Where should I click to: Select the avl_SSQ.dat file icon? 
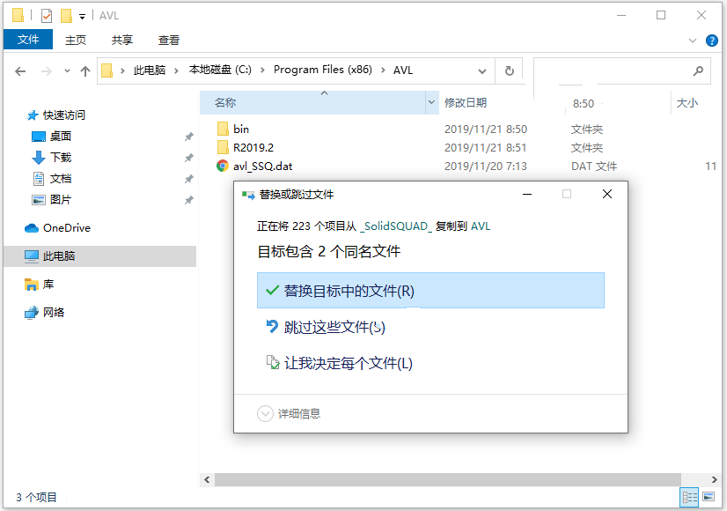(x=223, y=166)
